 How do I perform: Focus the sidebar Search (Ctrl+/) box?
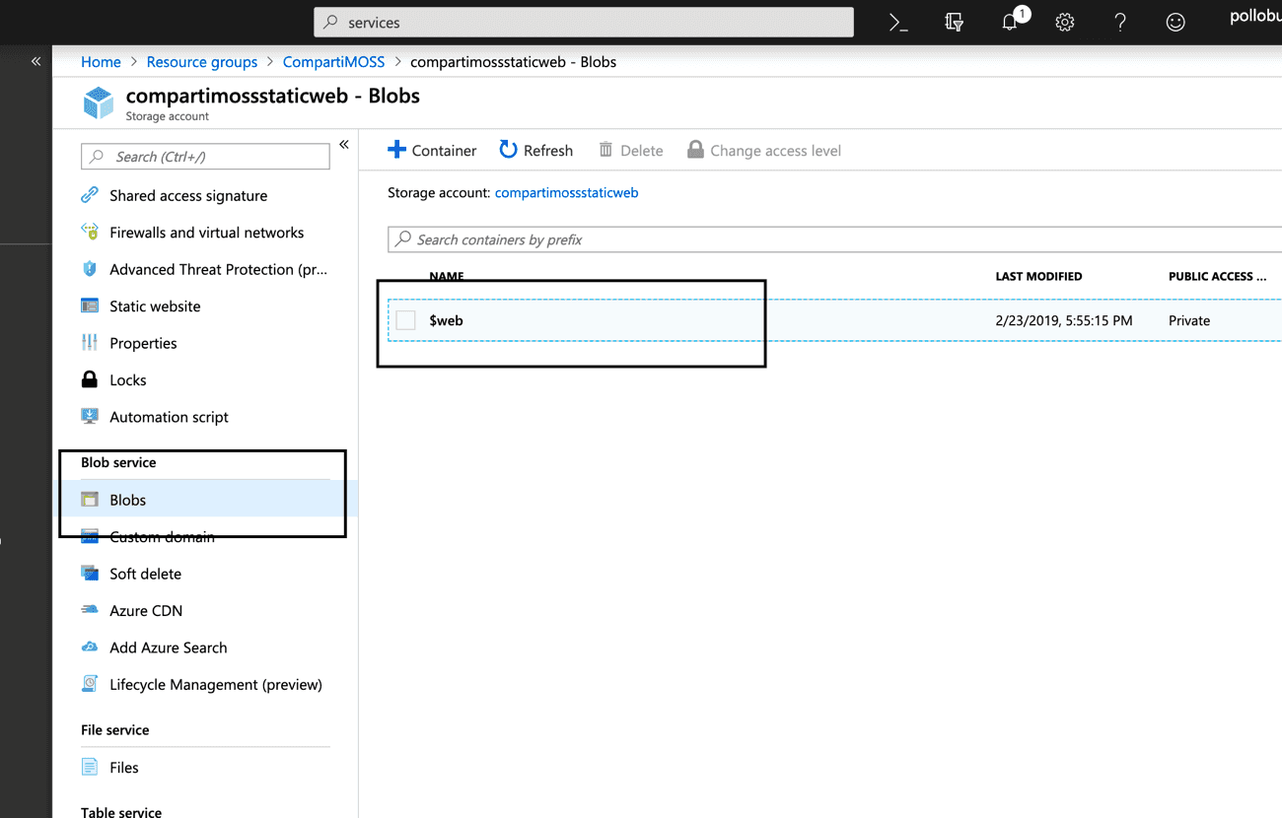[205, 157]
